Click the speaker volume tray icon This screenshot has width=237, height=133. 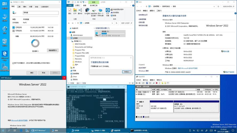pos(202,130)
